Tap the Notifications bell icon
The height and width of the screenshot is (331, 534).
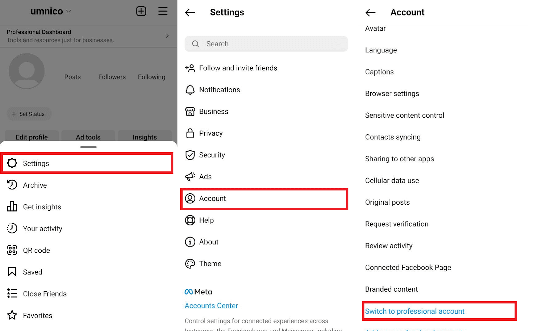click(190, 90)
